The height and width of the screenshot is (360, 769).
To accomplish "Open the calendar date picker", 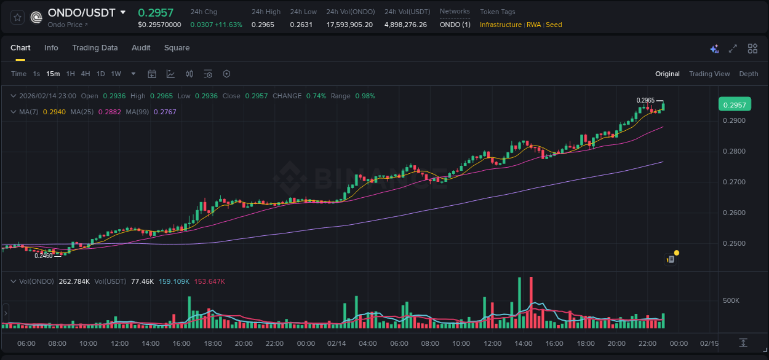I will [152, 74].
